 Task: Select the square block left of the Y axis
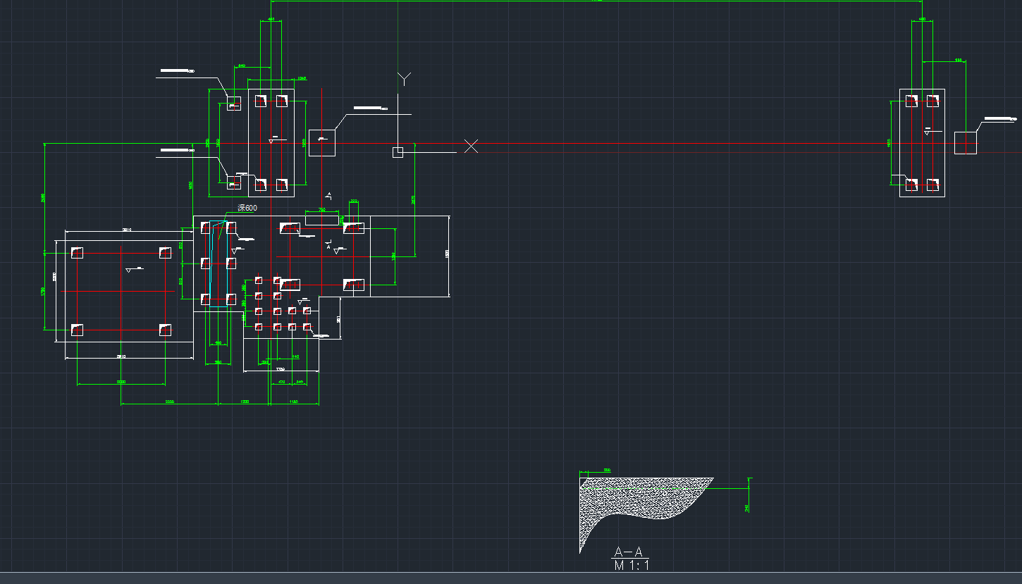tap(322, 142)
